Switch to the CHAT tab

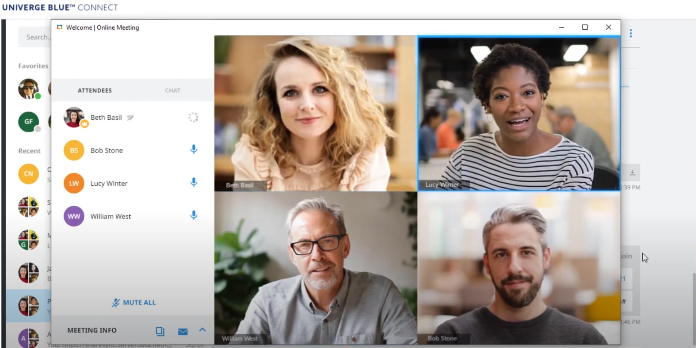(x=172, y=90)
